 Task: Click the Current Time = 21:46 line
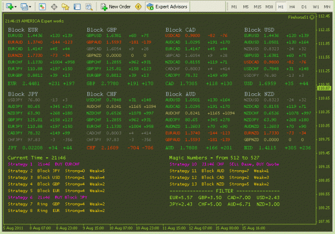37,158
